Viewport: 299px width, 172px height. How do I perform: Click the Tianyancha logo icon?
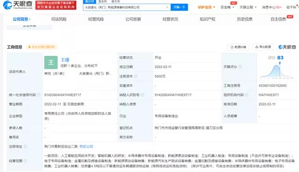pos(7,5)
